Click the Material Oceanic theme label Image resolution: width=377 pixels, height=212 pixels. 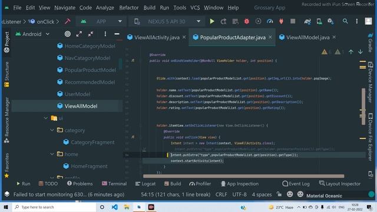324,196
